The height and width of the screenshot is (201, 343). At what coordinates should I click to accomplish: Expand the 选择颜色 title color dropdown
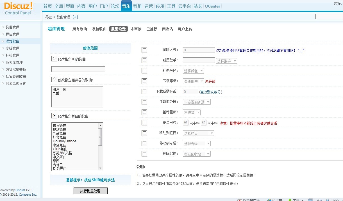click(x=193, y=71)
